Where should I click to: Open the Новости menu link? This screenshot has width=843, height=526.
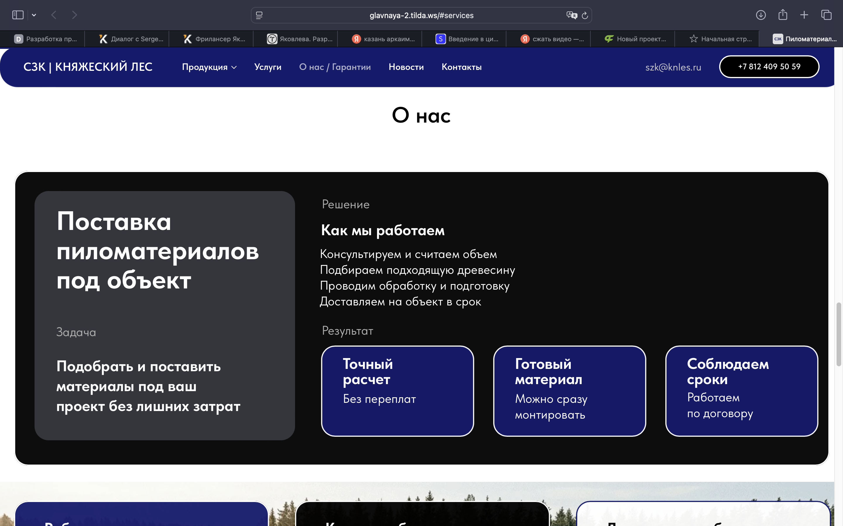click(406, 67)
